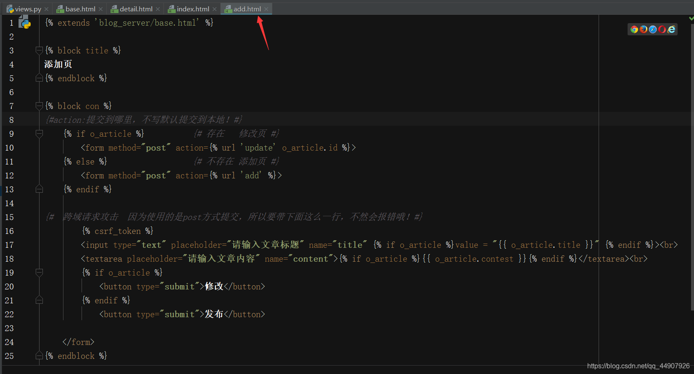The width and height of the screenshot is (694, 374).
Task: Open page in Opera browser
Action: tap(662, 29)
